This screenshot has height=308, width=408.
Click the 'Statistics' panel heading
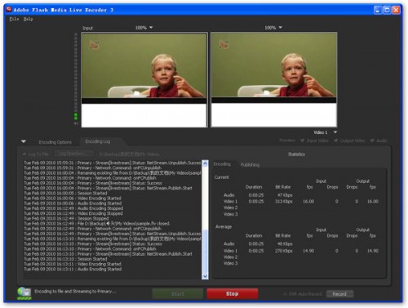pyautogui.click(x=296, y=154)
